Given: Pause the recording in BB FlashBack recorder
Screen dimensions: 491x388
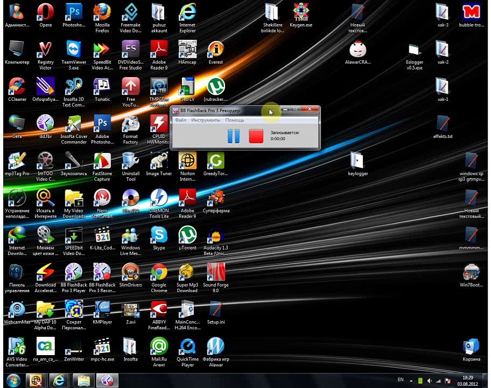Looking at the screenshot, I should [x=233, y=136].
